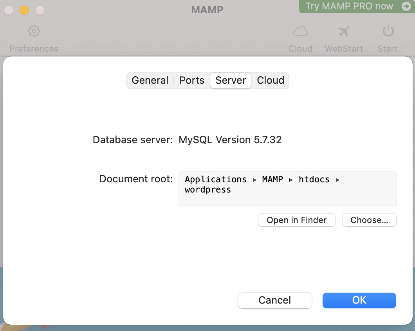Confirm settings with OK button

pyautogui.click(x=359, y=300)
